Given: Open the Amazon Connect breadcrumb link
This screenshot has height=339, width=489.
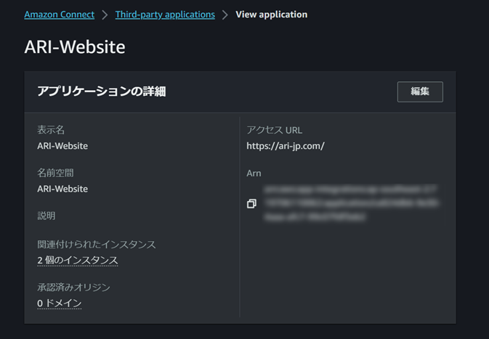Looking at the screenshot, I should pyautogui.click(x=60, y=15).
